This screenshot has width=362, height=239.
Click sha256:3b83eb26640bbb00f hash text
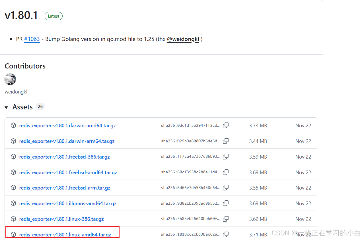[190, 219]
